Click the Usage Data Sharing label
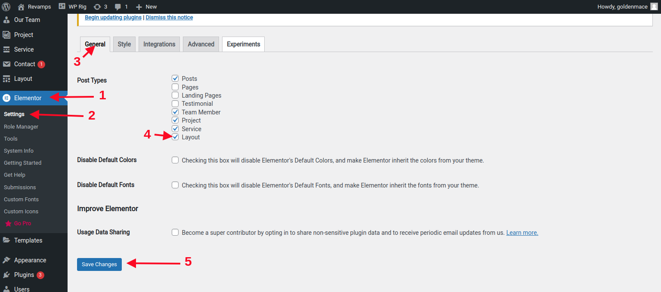Viewport: 661px width, 292px height. (103, 232)
